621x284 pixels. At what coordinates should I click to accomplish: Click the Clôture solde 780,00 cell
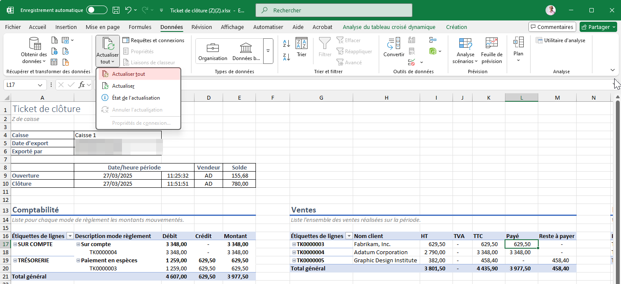[x=240, y=184]
